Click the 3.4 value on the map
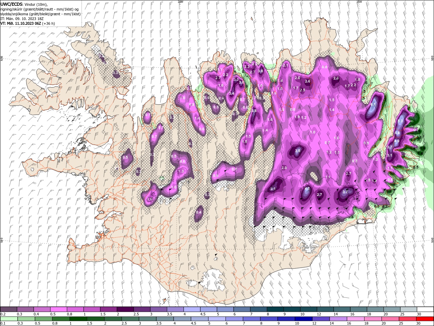The height and width of the screenshot is (326, 434). click(x=232, y=93)
